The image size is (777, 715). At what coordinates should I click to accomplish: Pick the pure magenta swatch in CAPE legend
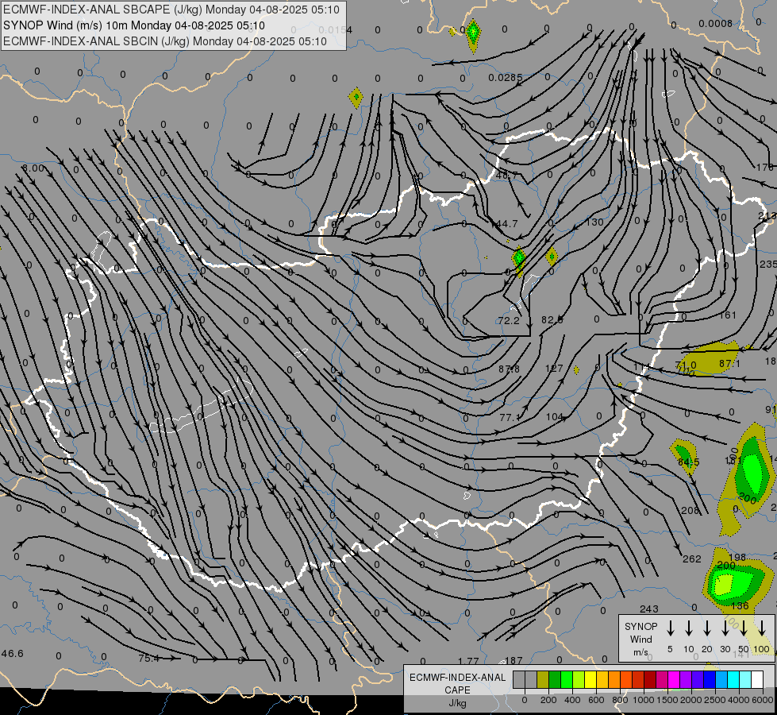674,679
